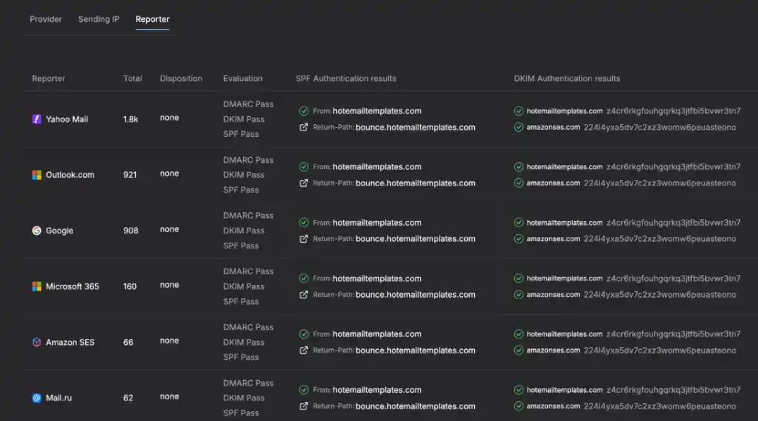Select the Microsoft 365 reporter name

pyautogui.click(x=72, y=286)
